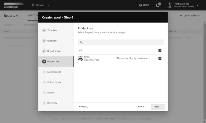
Task: Toggle the All products checkbox
Action: [x=160, y=51]
